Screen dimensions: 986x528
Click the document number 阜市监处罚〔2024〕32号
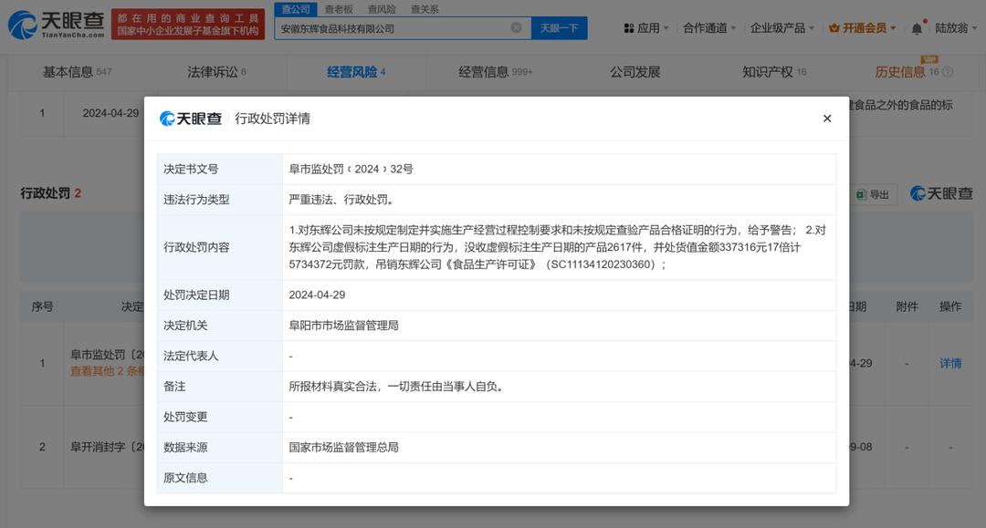(x=351, y=169)
